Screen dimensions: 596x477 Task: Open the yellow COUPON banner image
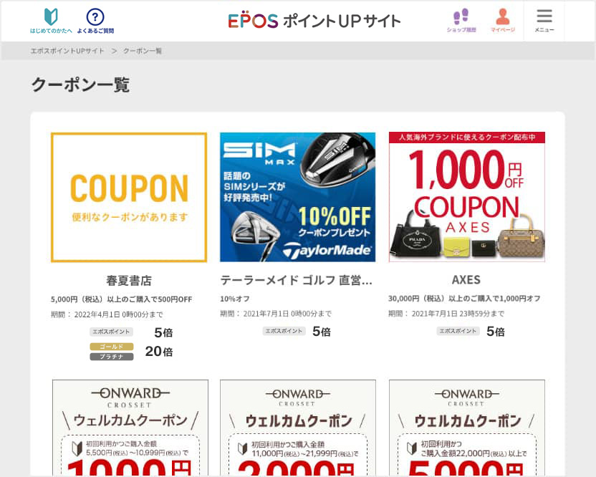[x=129, y=197]
